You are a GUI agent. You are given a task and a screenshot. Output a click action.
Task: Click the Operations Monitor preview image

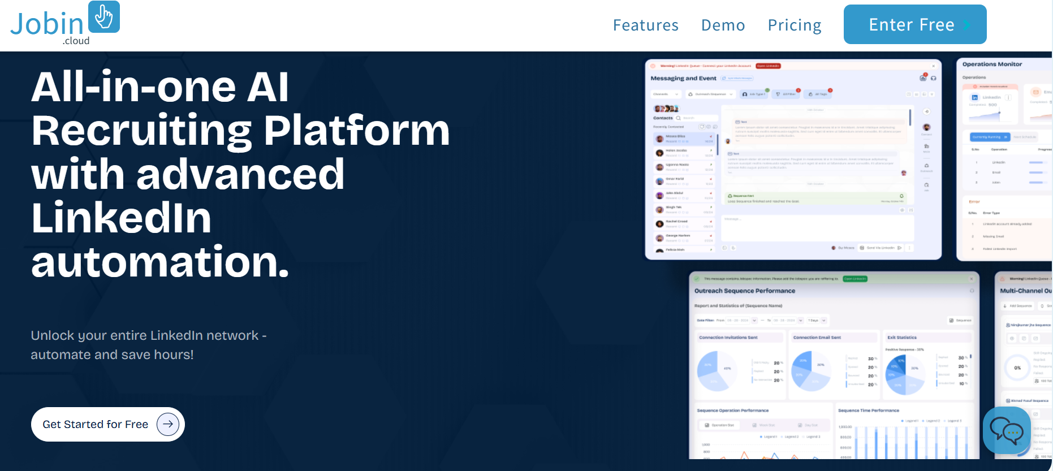tap(1004, 159)
